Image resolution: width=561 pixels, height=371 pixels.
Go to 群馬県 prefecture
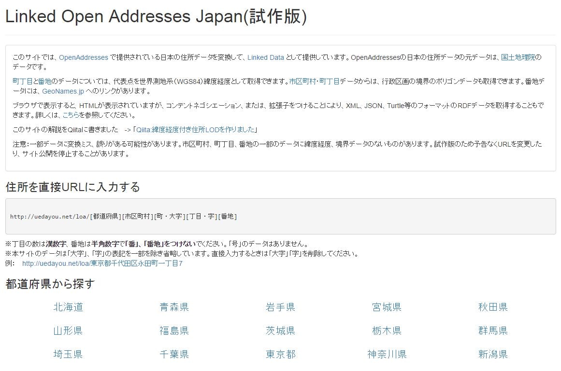(493, 330)
